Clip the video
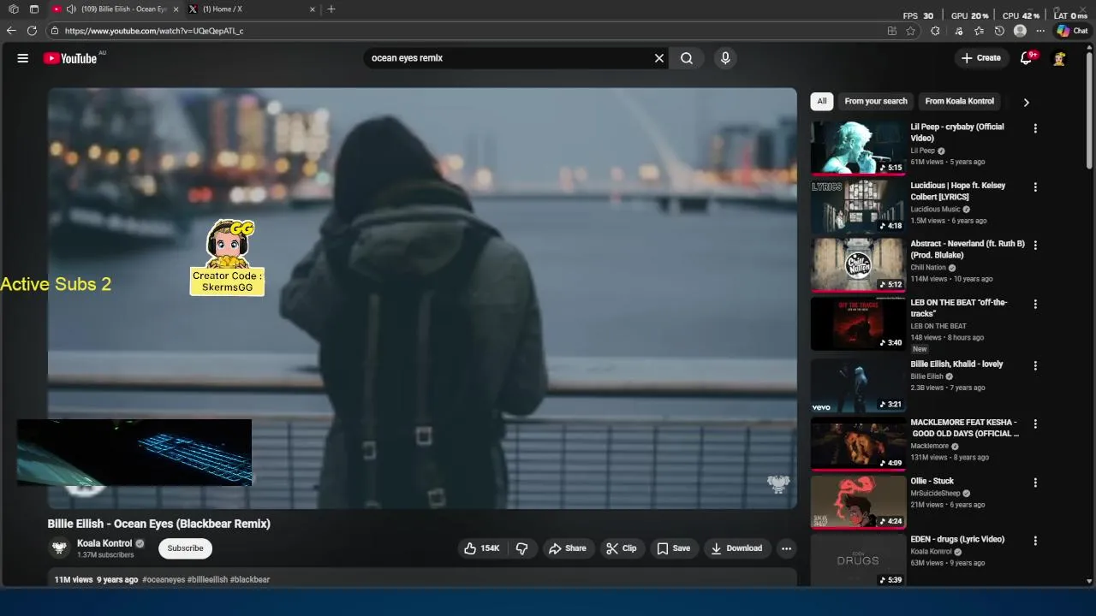This screenshot has width=1096, height=616. coord(622,548)
